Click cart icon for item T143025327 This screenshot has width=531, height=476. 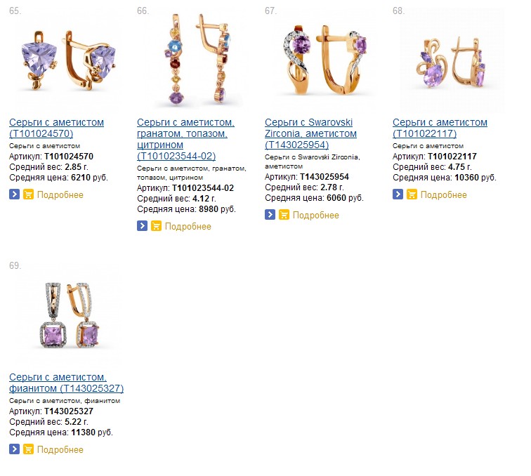(x=28, y=449)
